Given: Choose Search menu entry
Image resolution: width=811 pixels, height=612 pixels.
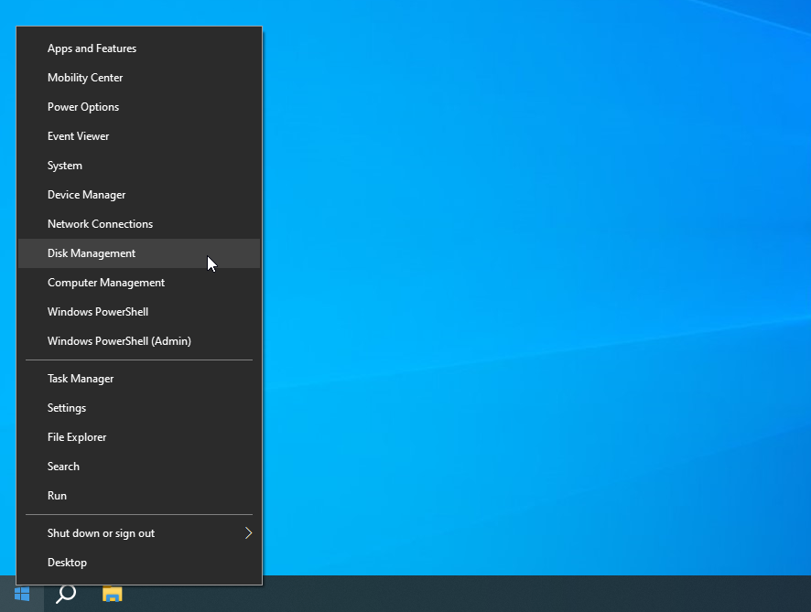Looking at the screenshot, I should (139, 467).
